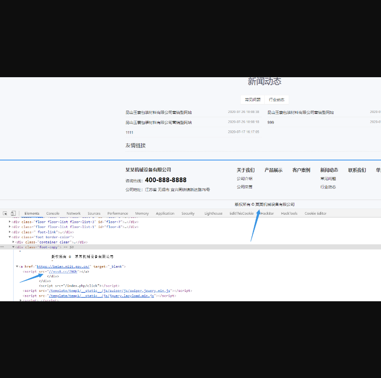The height and width of the screenshot is (378, 381).
Task: Click the date 2020-07-17 16:17:05
Action: (243, 132)
